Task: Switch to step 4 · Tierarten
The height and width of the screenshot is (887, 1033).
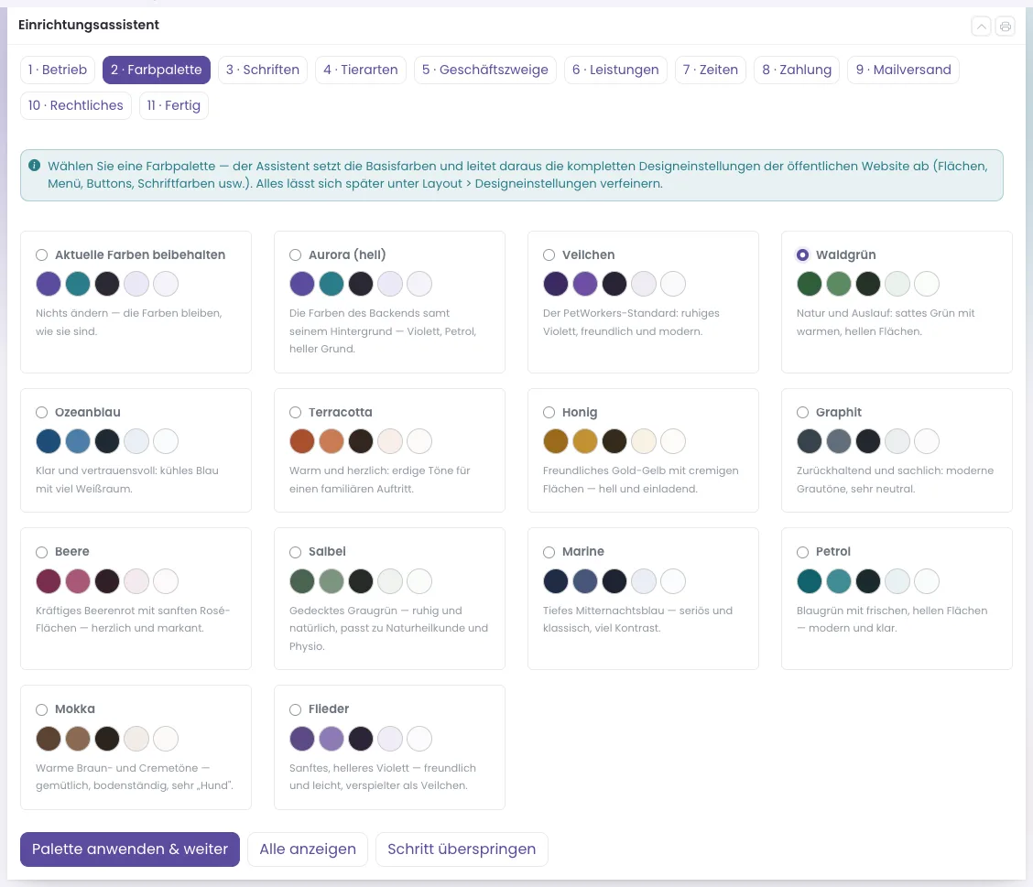Action: pyautogui.click(x=361, y=70)
